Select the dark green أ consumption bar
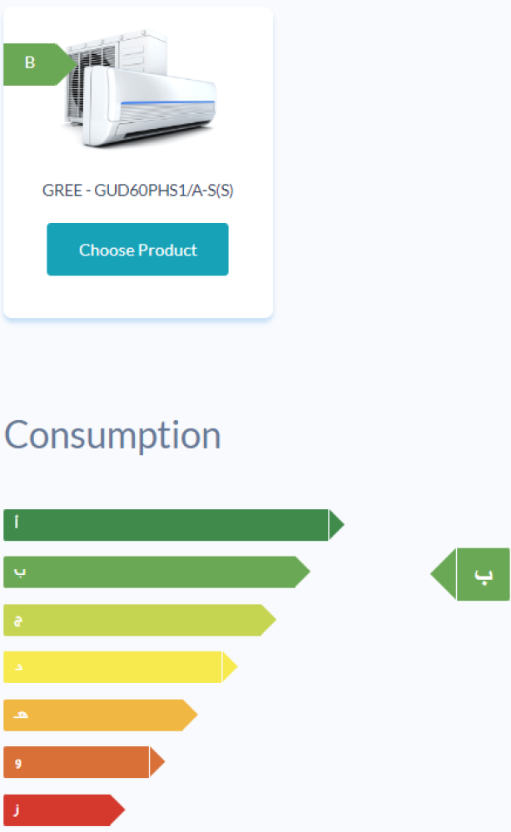Screen dimensions: 511x832 point(166,525)
